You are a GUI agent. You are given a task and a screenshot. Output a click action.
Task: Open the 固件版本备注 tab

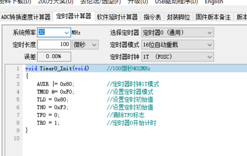coord(213,17)
